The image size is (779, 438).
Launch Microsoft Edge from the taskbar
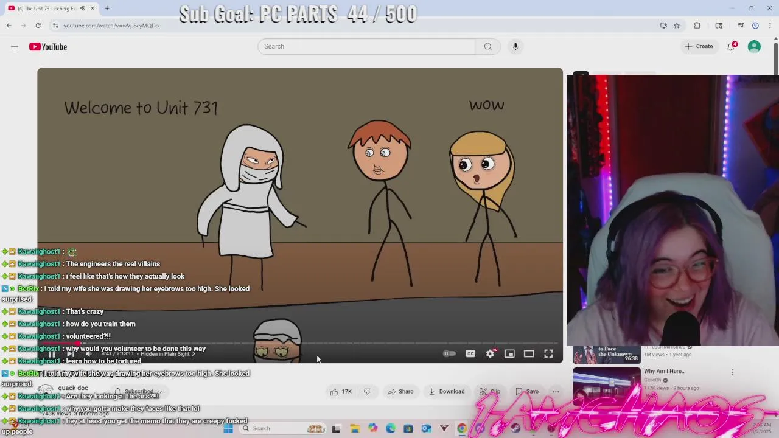pos(391,428)
